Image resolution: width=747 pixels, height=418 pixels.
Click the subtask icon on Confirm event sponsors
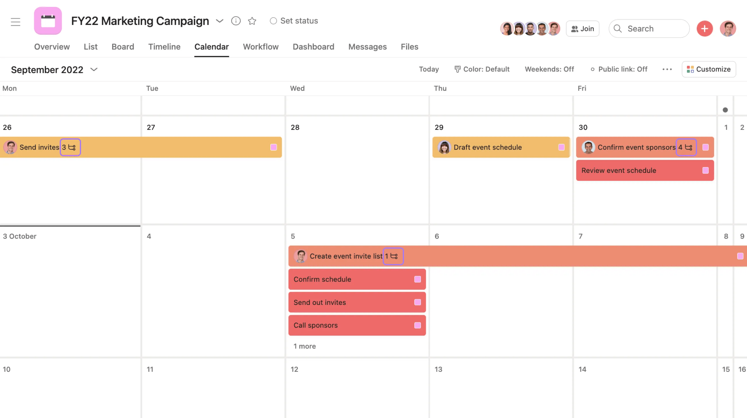pyautogui.click(x=686, y=147)
